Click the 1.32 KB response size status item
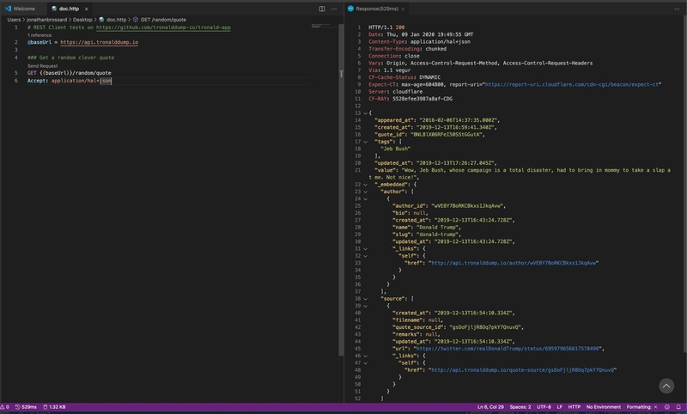Image resolution: width=687 pixels, height=414 pixels. 54,407
